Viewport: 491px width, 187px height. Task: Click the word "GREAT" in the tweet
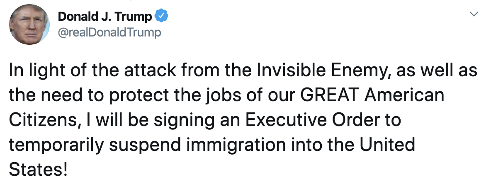click(330, 95)
